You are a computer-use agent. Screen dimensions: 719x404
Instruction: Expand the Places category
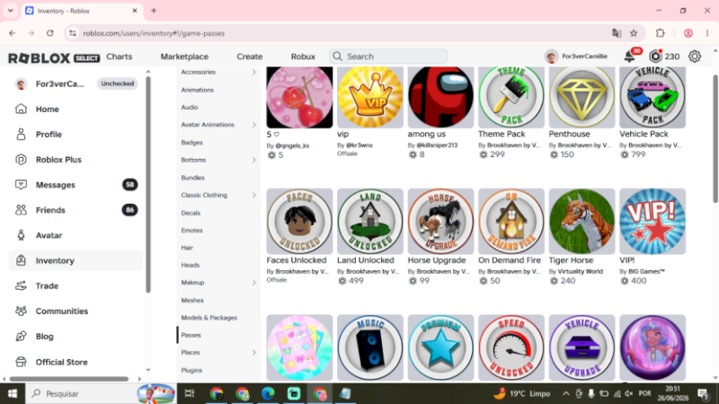tap(254, 352)
